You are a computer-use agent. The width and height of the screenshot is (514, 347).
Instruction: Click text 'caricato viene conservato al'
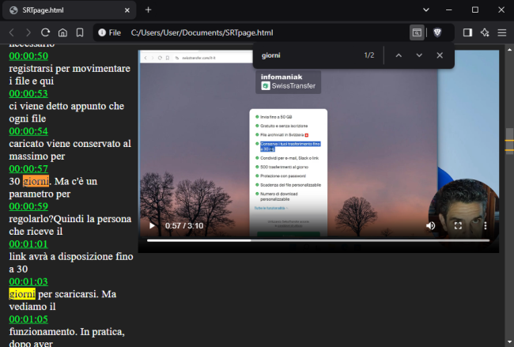pos(70,144)
